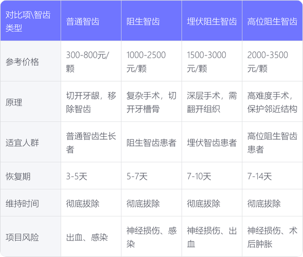The width and height of the screenshot is (303, 257).
Task: Click the "项目风险" row label
Action: 30,236
